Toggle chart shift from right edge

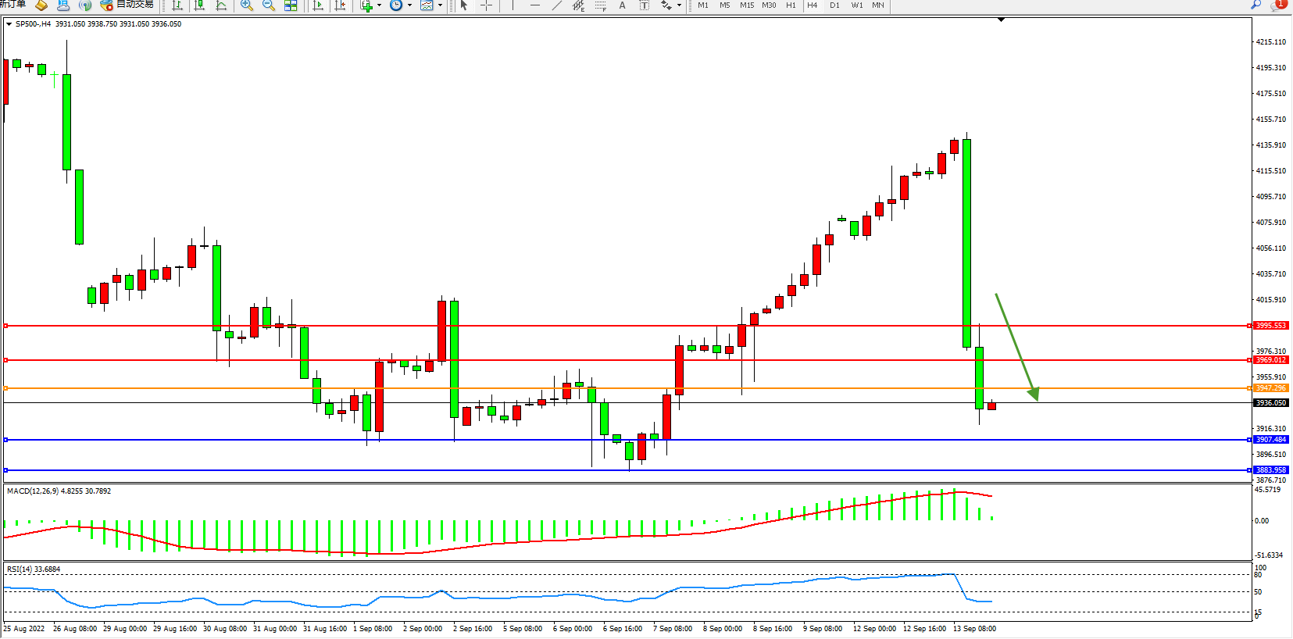point(340,5)
